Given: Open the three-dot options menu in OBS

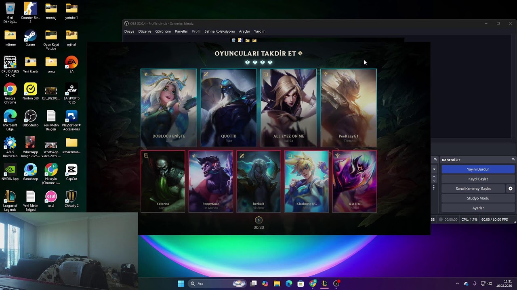Looking at the screenshot, I should [x=434, y=188].
